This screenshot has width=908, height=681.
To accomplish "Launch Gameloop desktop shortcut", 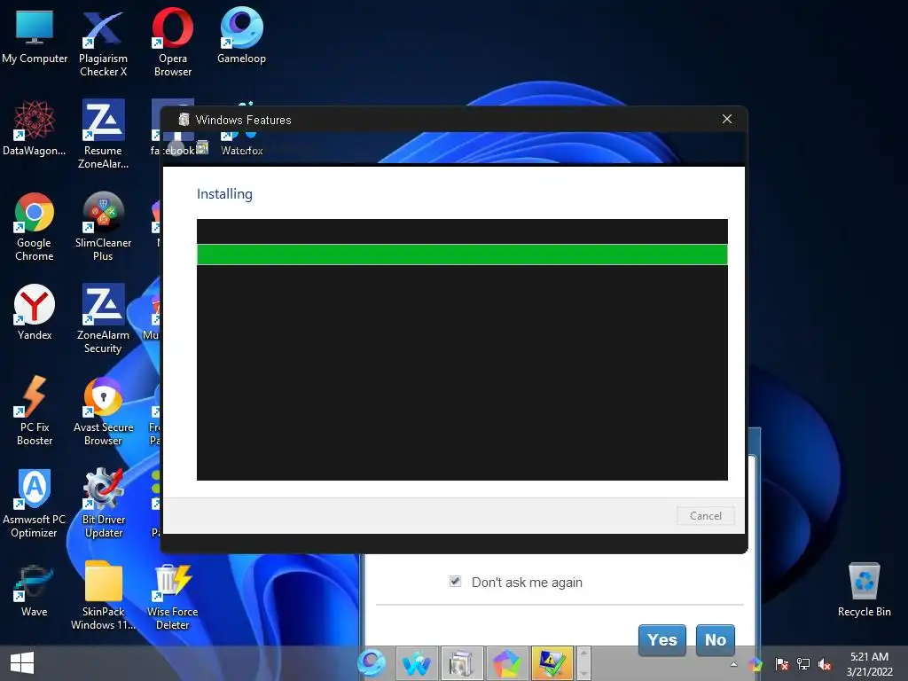I will (x=241, y=35).
